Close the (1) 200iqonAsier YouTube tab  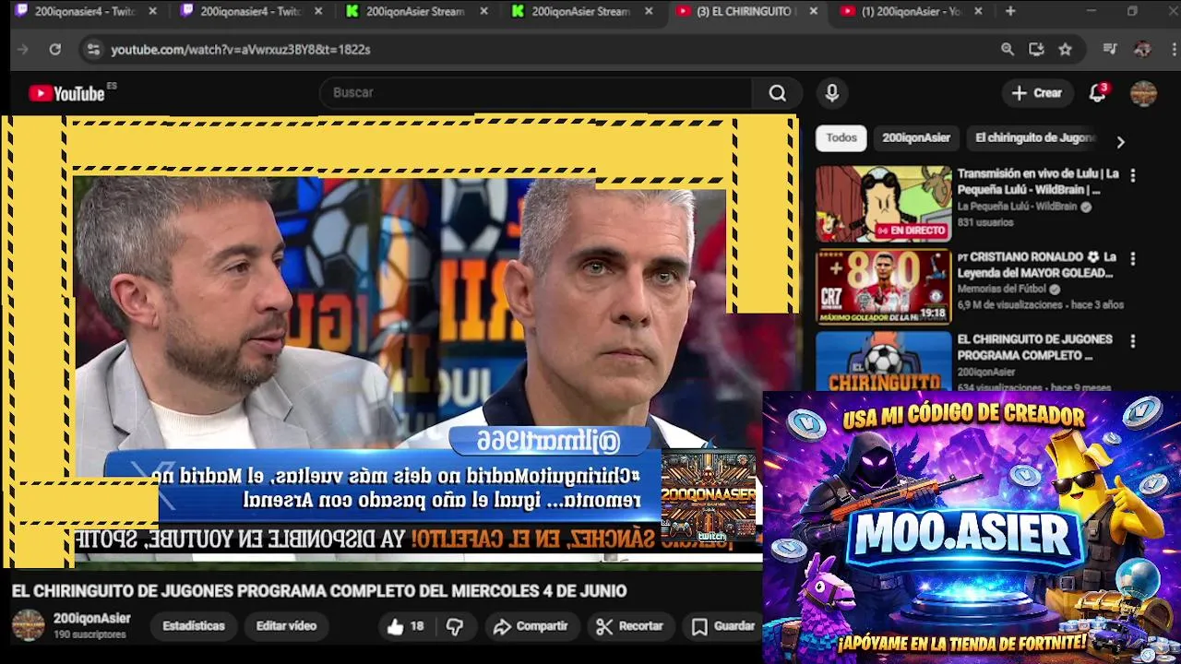pyautogui.click(x=978, y=11)
